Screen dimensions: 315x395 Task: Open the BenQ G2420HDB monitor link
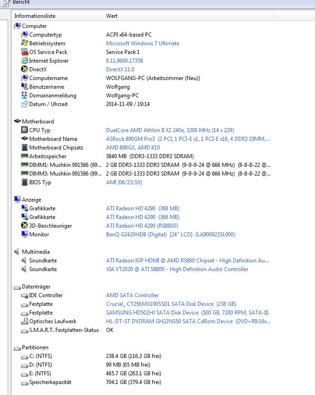tap(171, 235)
